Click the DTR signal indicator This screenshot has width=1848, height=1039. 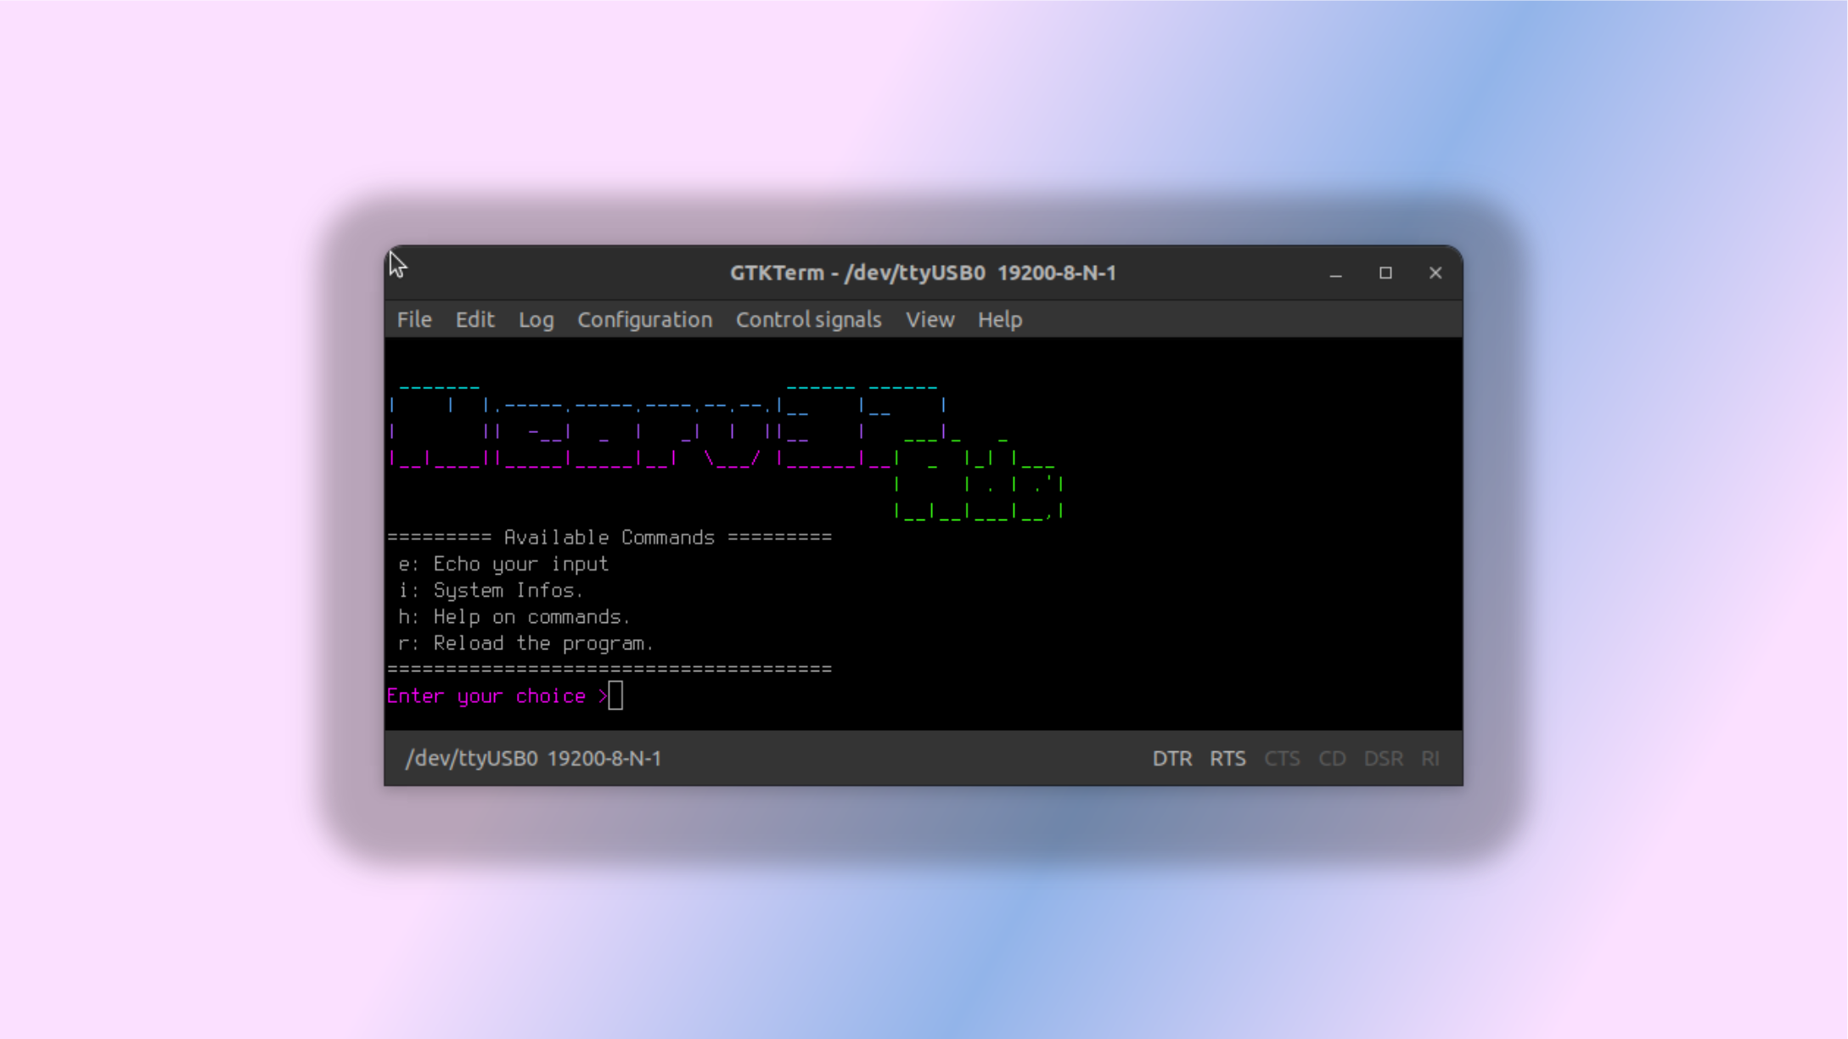pyautogui.click(x=1171, y=758)
